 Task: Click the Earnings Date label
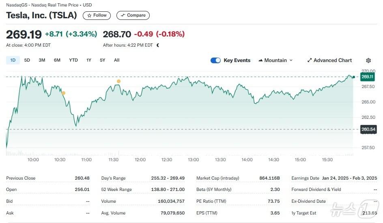[305, 178]
